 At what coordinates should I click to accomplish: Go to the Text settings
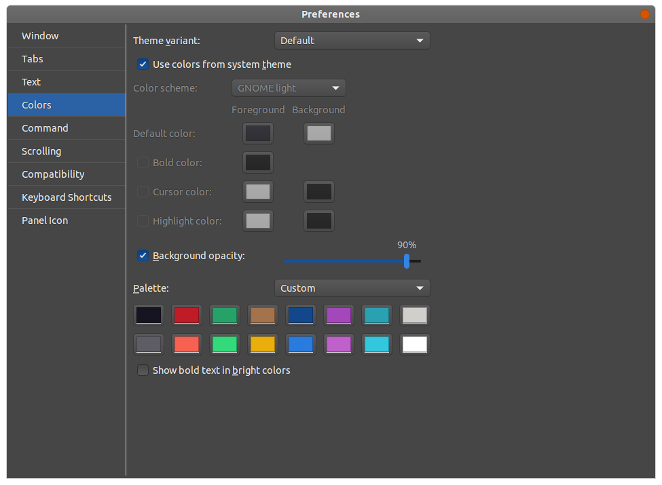click(x=67, y=82)
